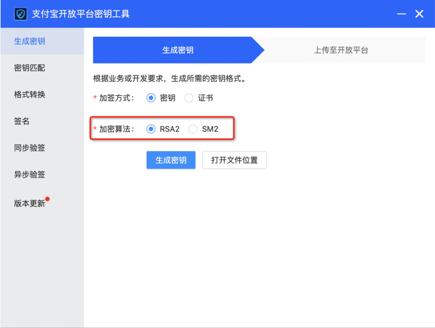435x328 pixels.
Task: Select 生成密钥 in the left sidebar
Action: click(x=30, y=41)
